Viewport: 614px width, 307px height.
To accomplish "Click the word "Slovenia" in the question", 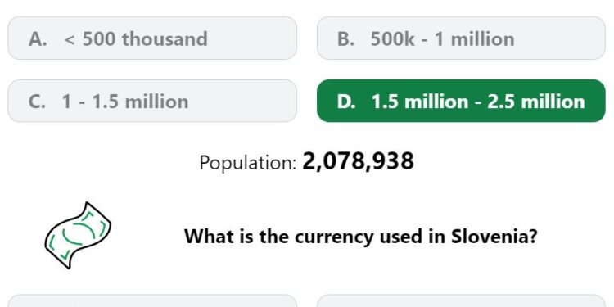I will 494,236.
